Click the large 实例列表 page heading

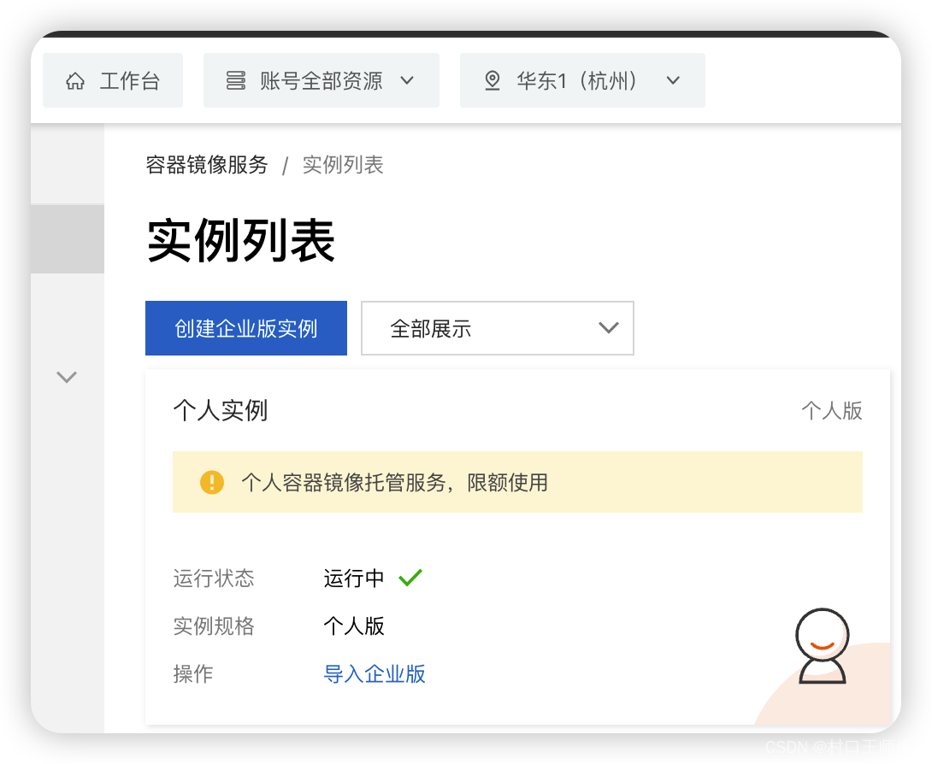pos(241,241)
